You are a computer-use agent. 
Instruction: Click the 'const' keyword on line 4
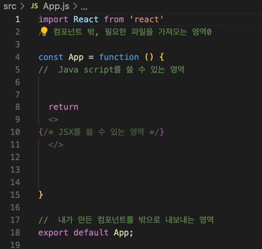tap(51, 57)
